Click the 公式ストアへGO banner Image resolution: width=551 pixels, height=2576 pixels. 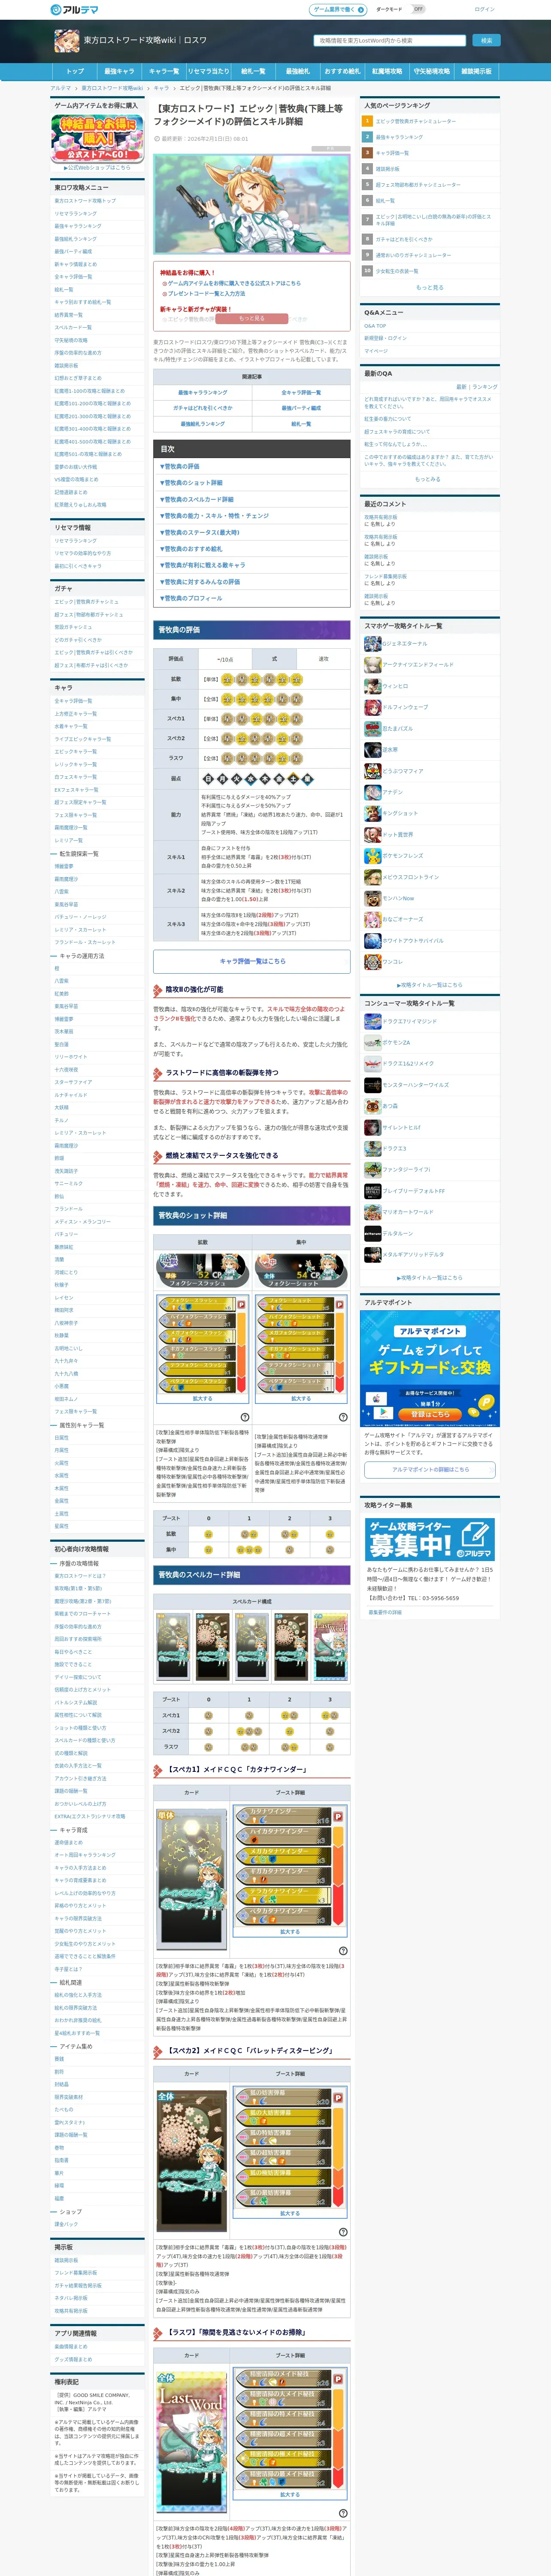97,139
